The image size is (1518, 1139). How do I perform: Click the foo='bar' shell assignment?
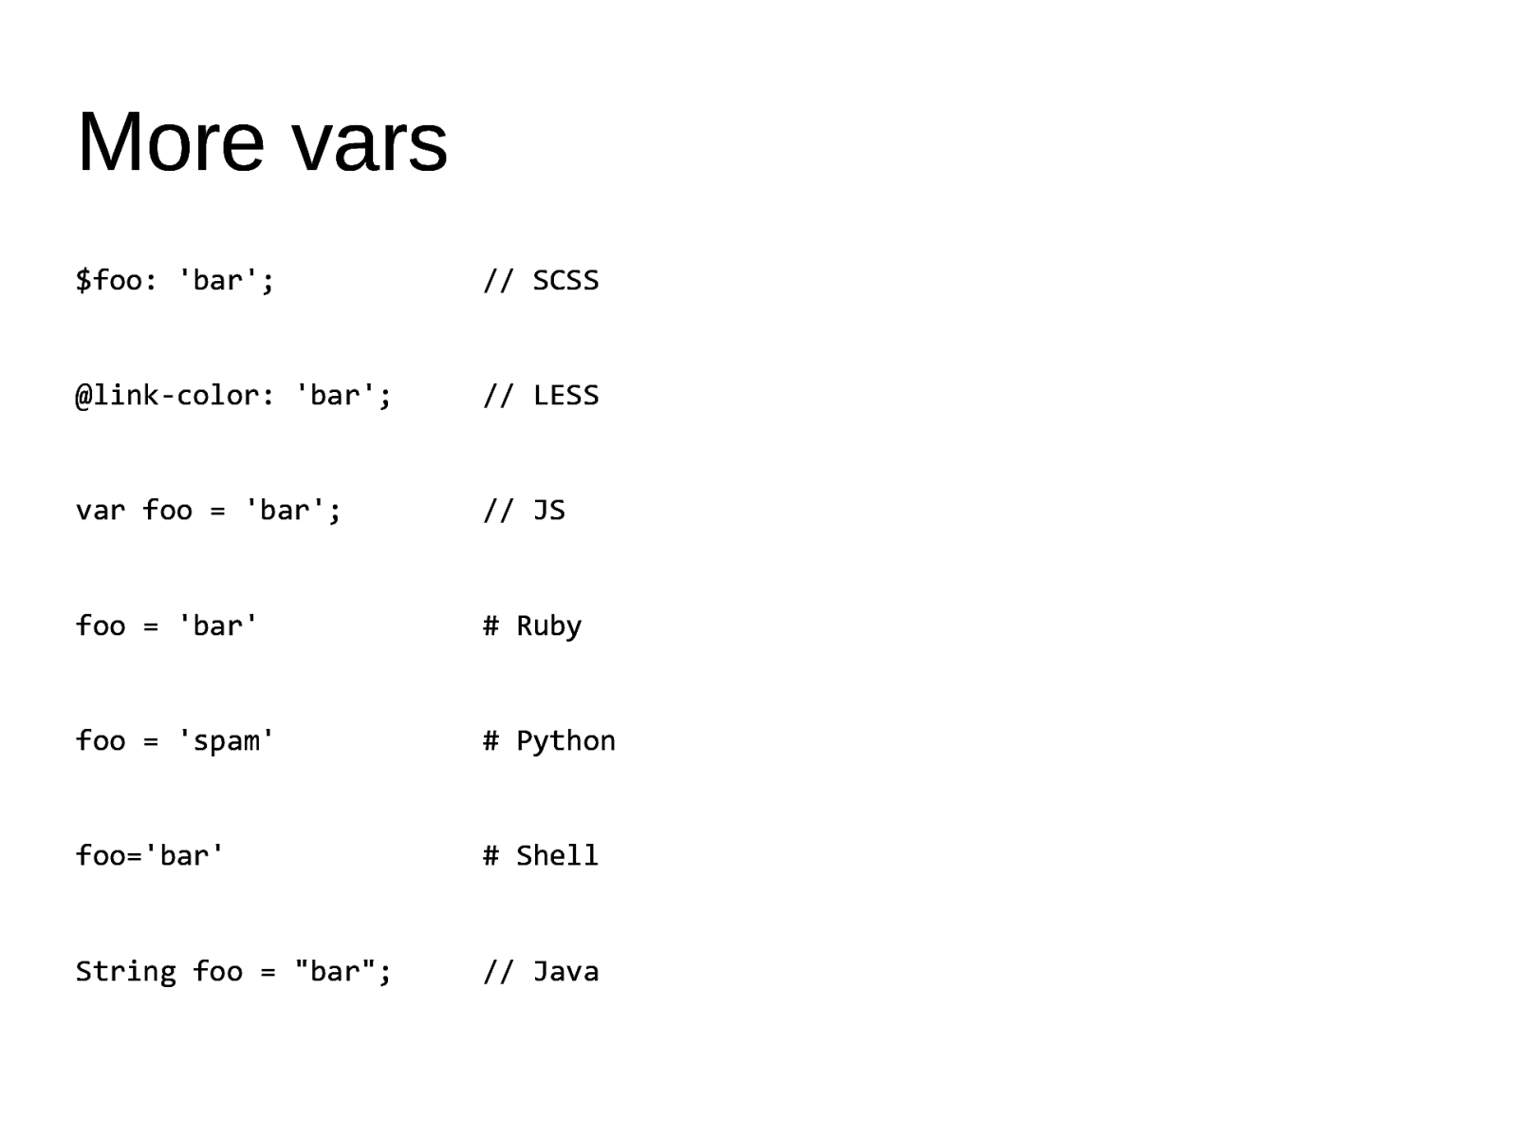point(150,856)
